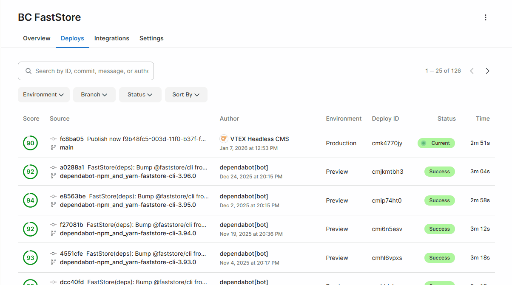Go to previous page of deploys
The width and height of the screenshot is (512, 285).
[x=472, y=71]
